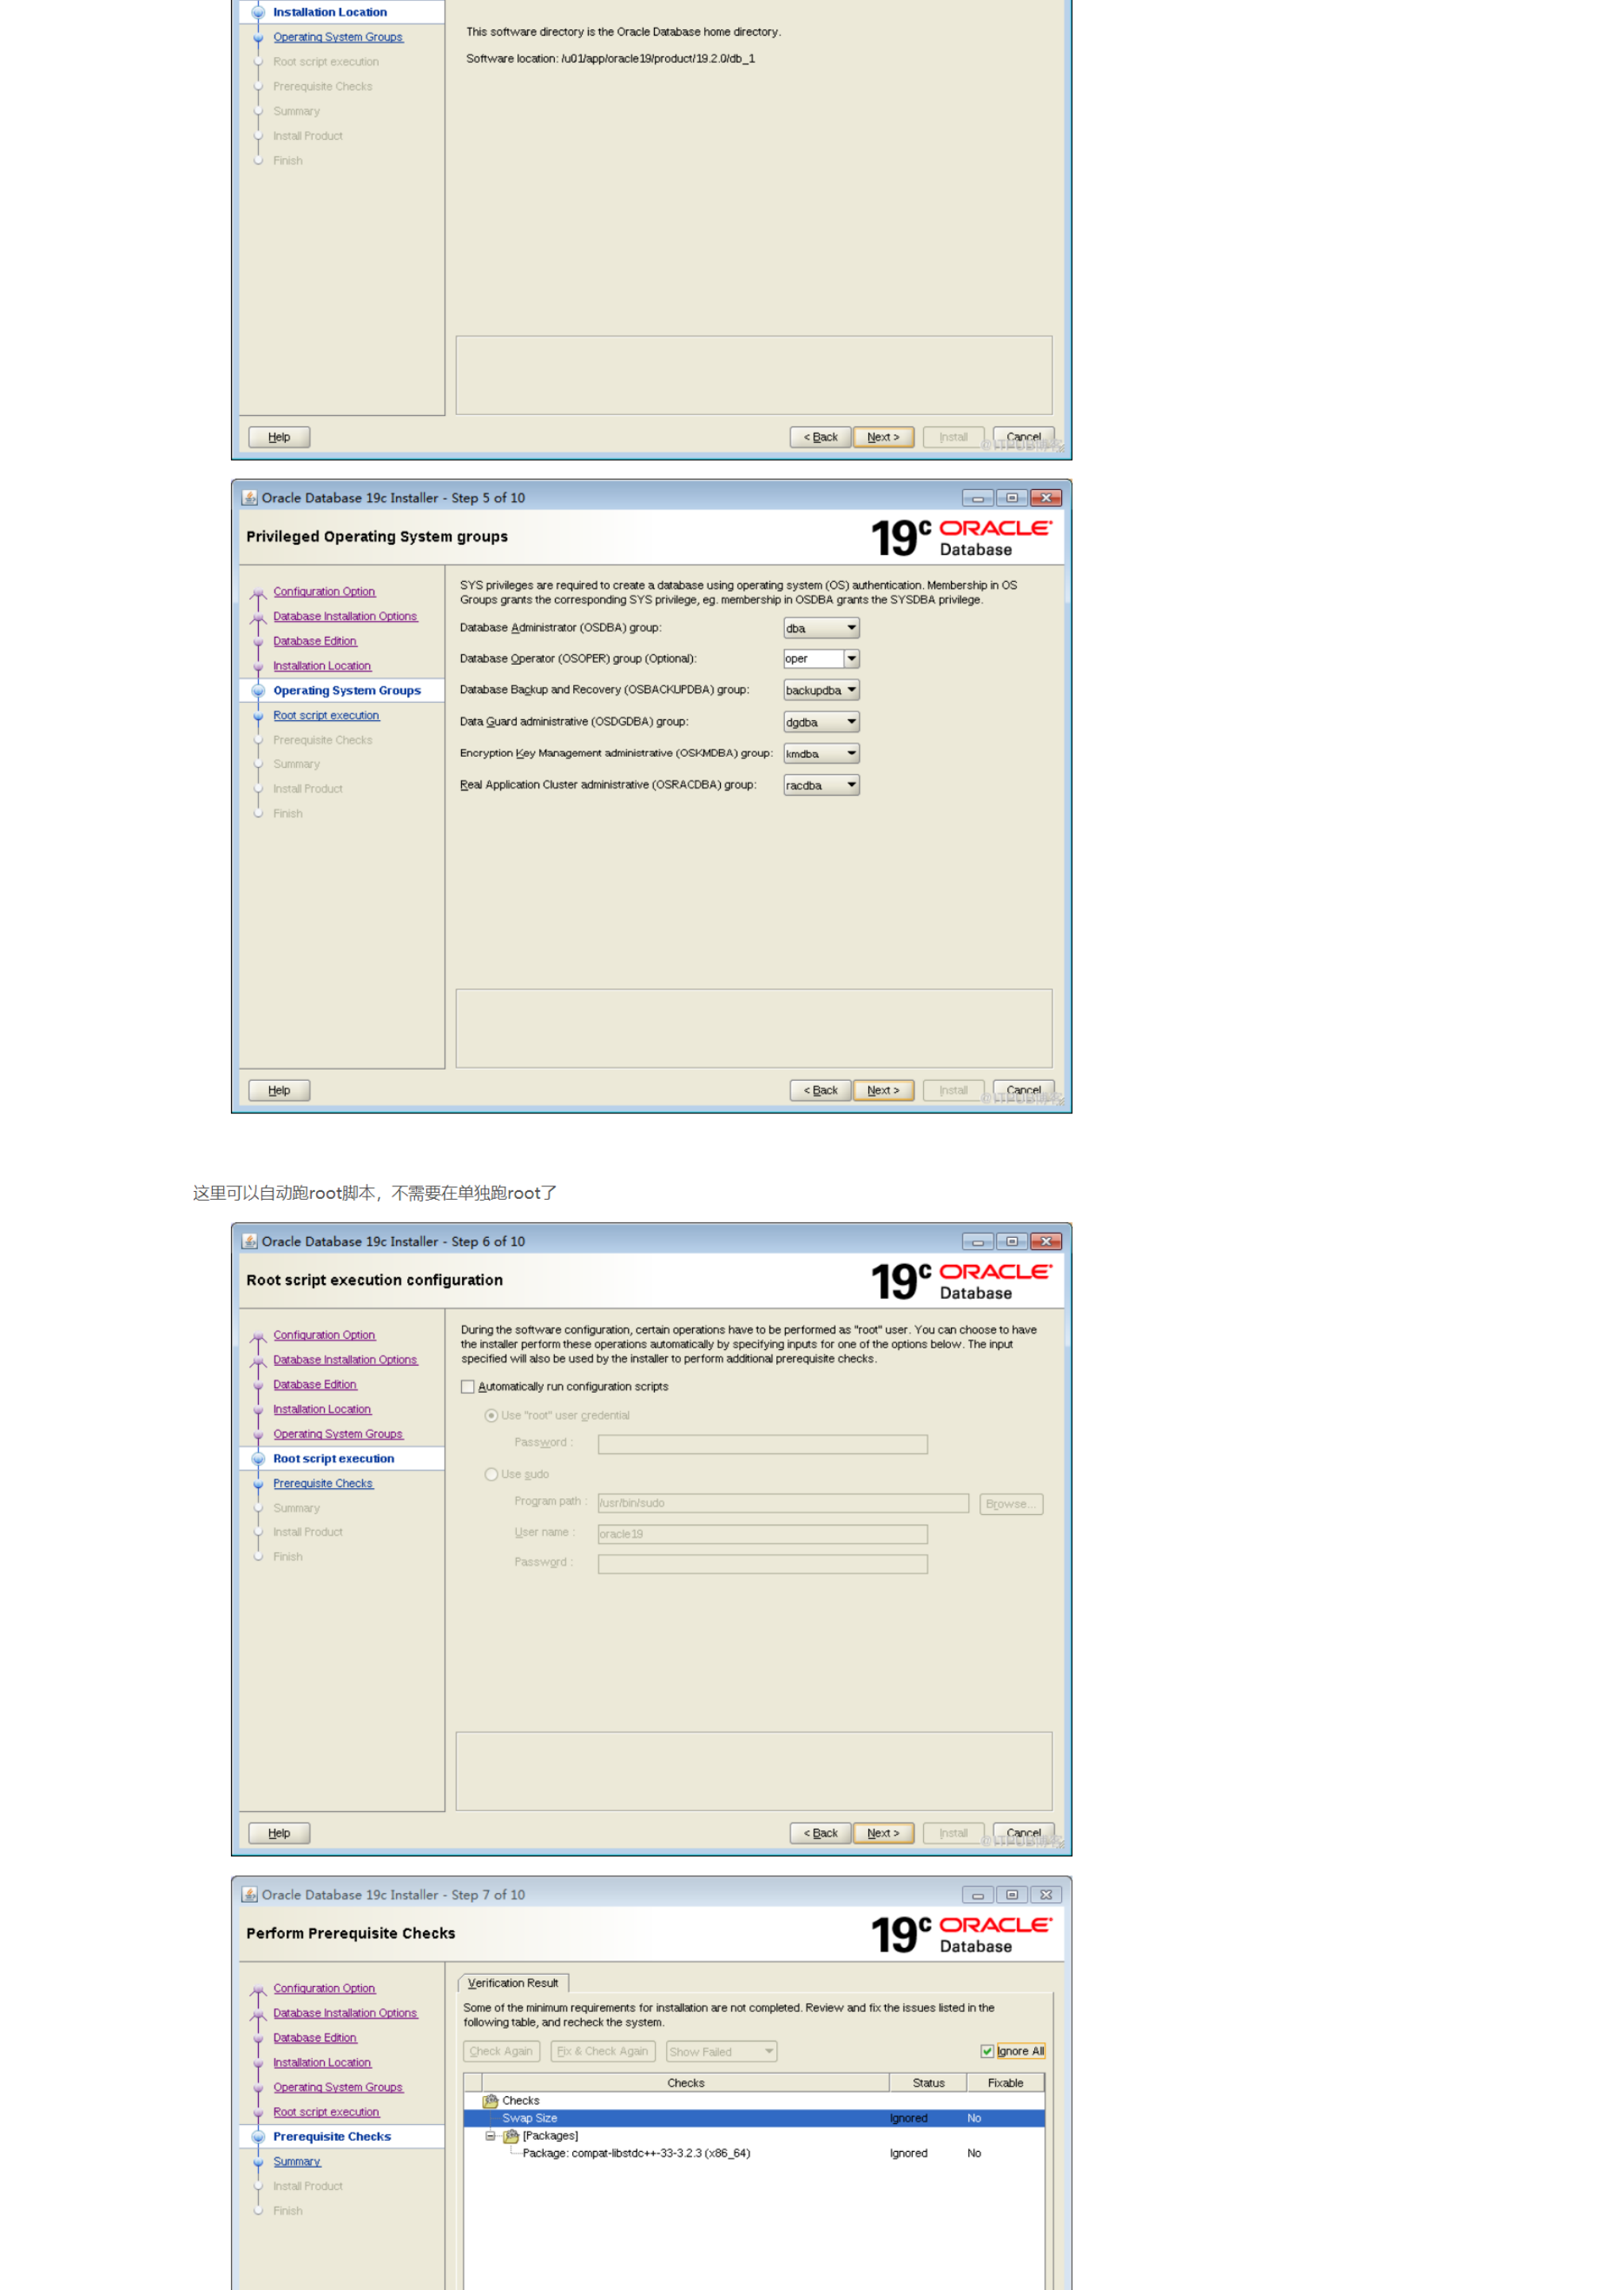Select the Swap Size check row
The height and width of the screenshot is (2290, 1624).
[x=754, y=2119]
